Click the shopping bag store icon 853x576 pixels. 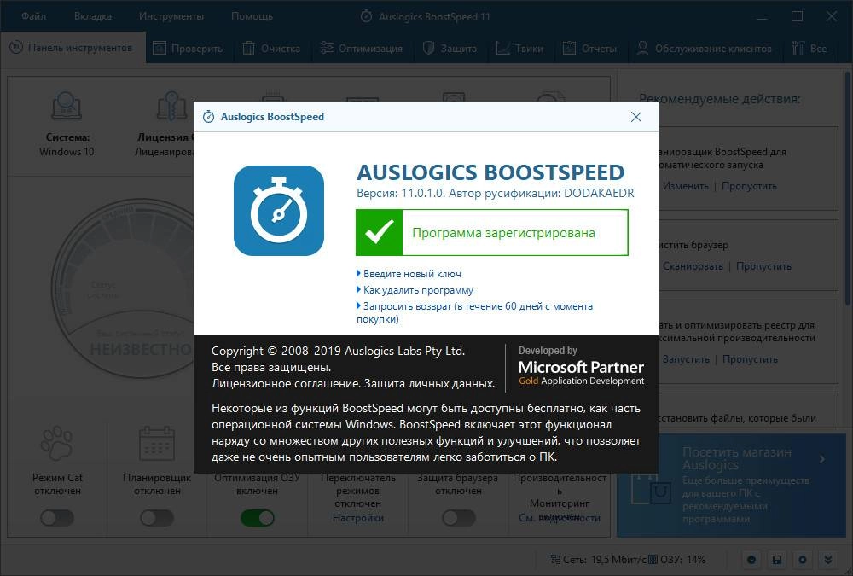pyautogui.click(x=651, y=489)
